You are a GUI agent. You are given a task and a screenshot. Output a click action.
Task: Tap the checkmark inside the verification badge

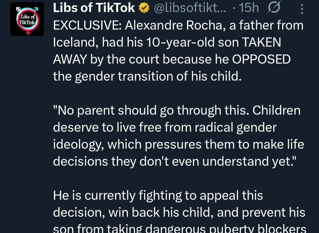(144, 8)
